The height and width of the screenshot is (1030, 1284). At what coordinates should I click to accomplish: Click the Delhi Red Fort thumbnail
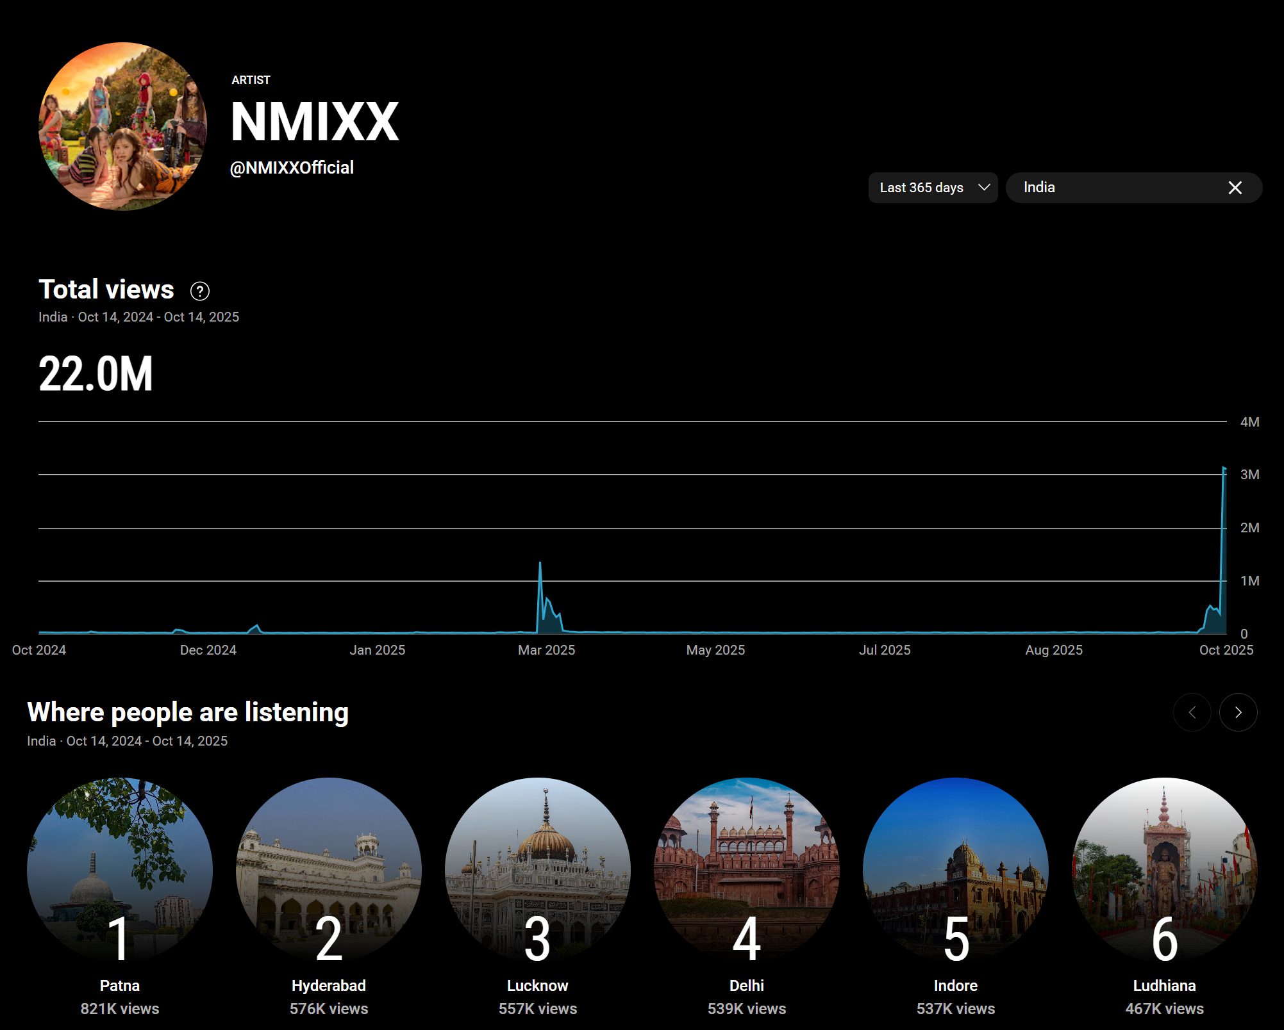coord(747,870)
